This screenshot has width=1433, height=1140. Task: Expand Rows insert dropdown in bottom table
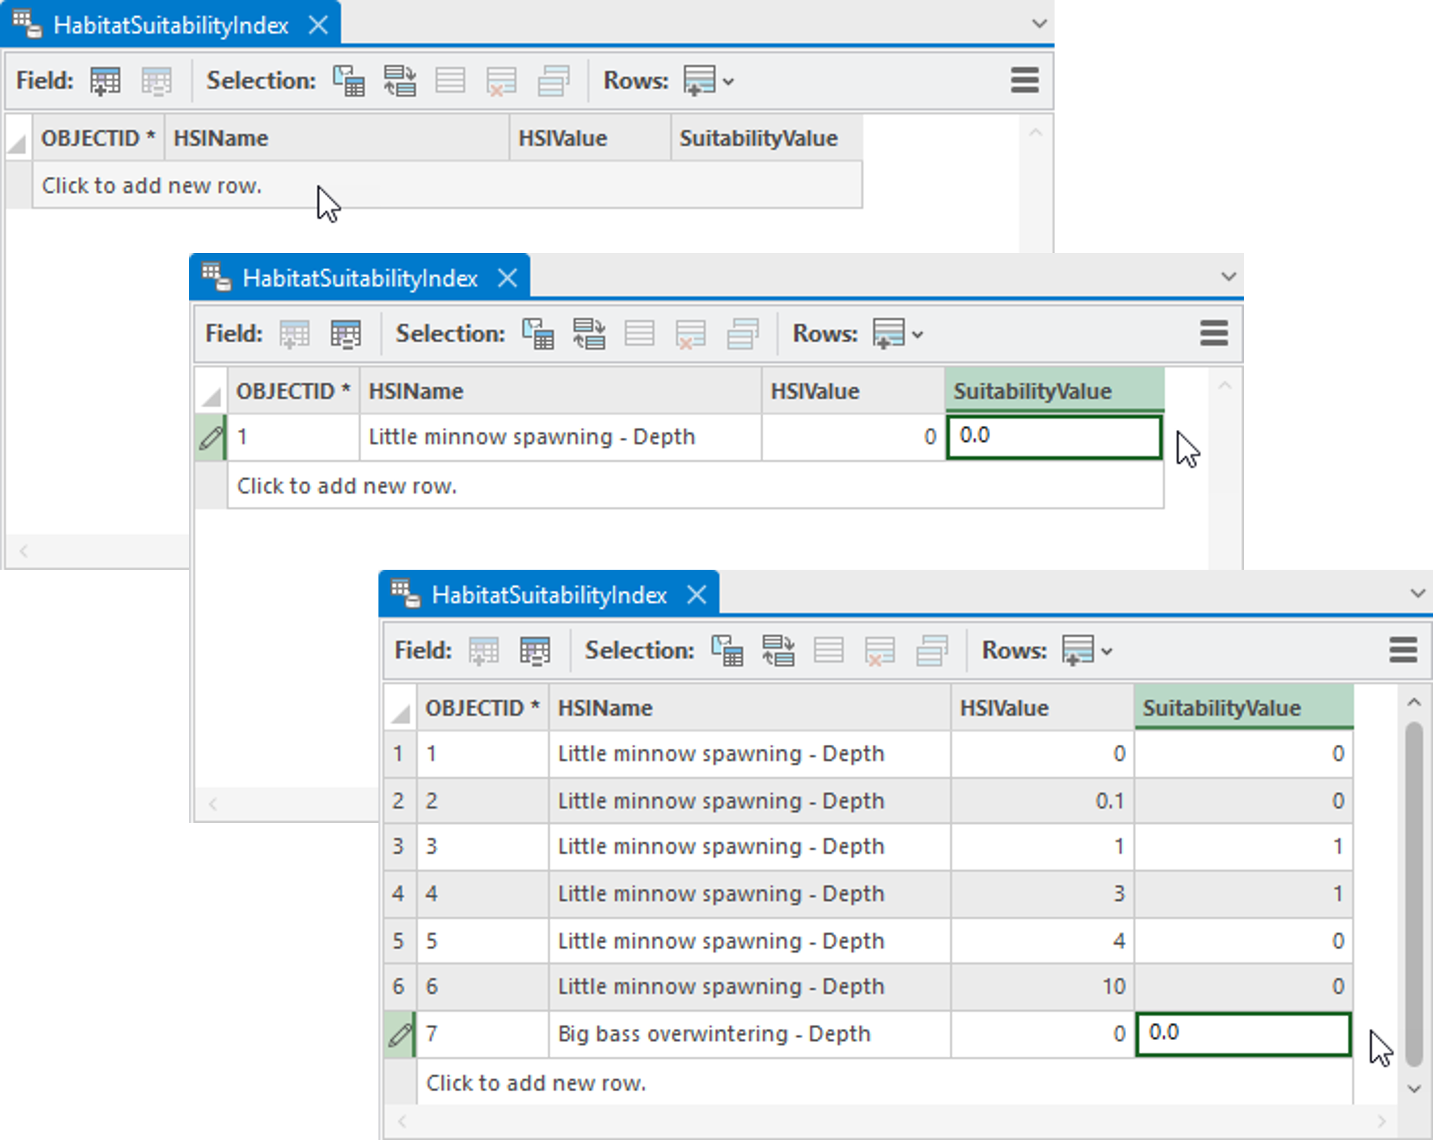tap(1107, 651)
